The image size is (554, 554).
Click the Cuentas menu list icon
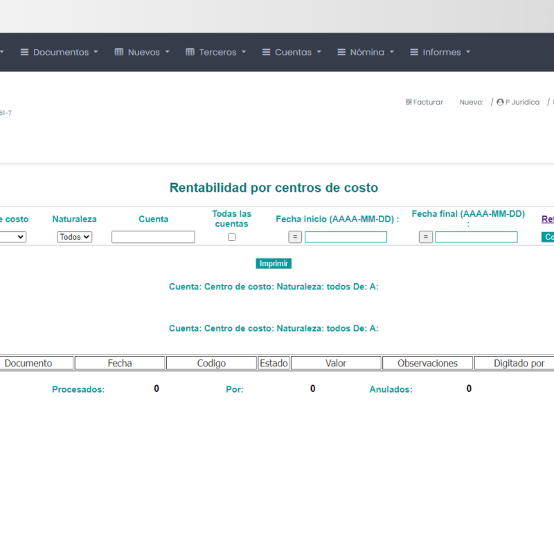point(266,53)
